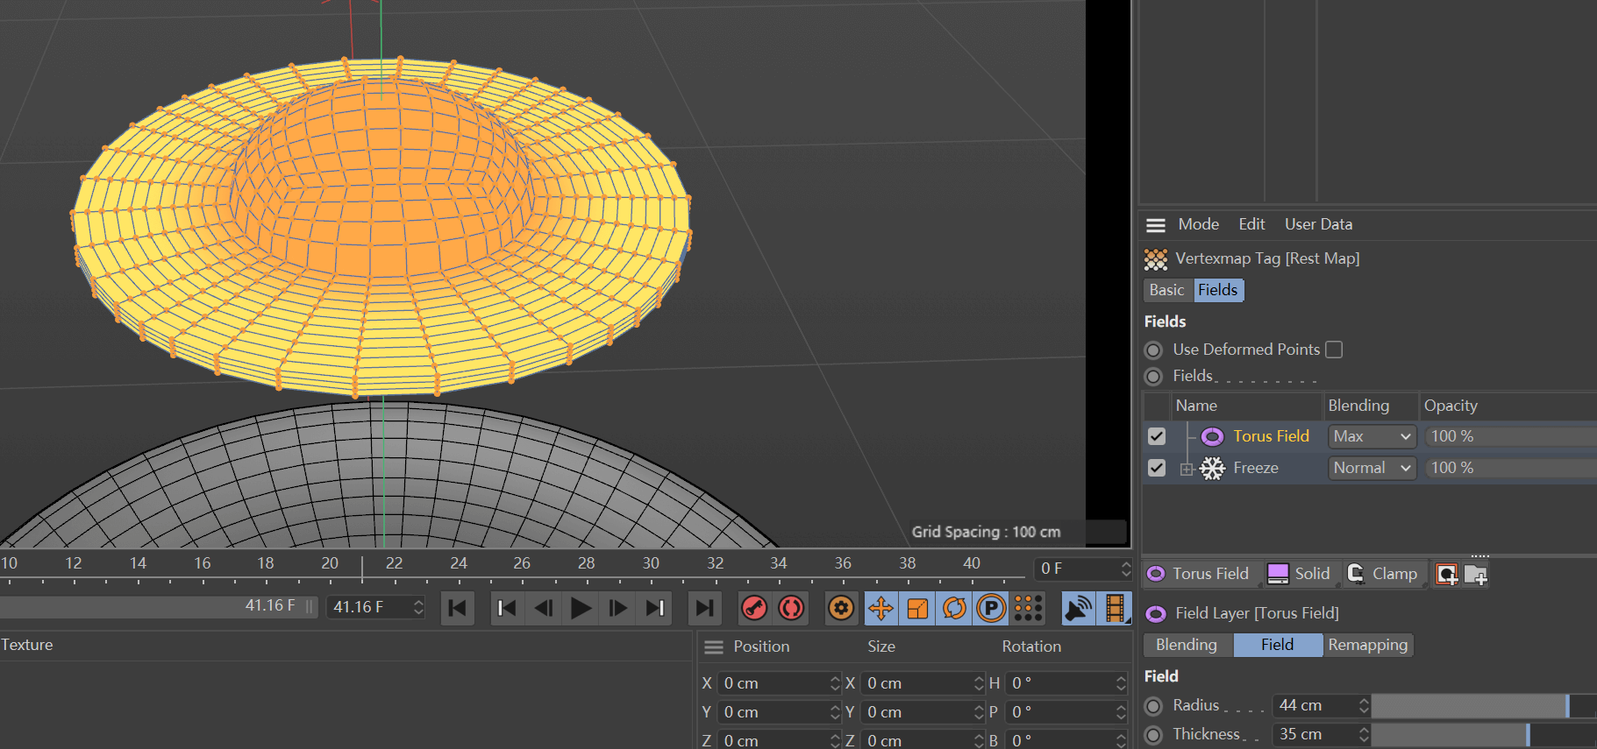
Task: Expand the Freeze layer tree item
Action: click(x=1187, y=469)
